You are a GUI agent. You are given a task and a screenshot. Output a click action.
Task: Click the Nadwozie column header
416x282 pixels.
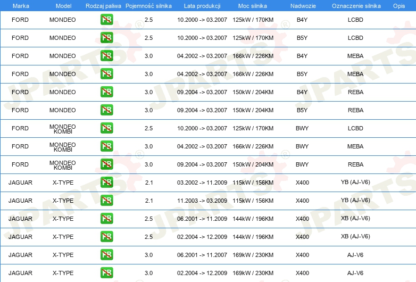point(303,6)
